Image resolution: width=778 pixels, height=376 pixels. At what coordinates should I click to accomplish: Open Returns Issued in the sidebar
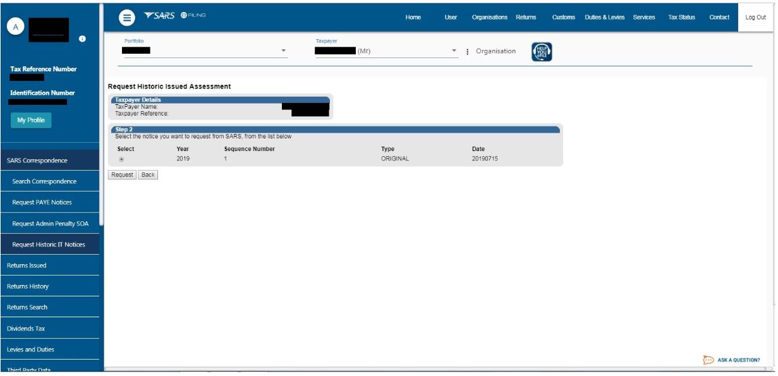tap(49, 265)
